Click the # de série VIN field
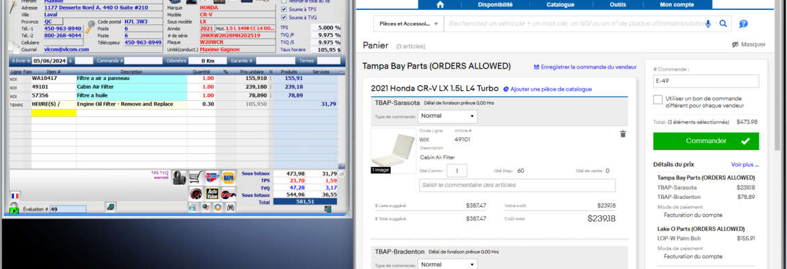787x269 pixels. click(237, 36)
